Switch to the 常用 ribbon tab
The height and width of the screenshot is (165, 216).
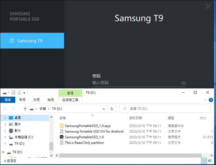point(22,100)
